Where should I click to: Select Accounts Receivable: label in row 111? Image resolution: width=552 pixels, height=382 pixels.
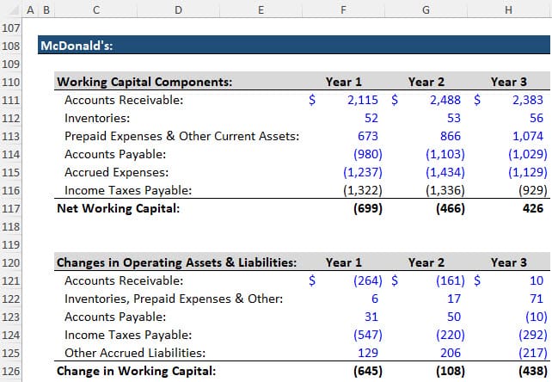(x=124, y=100)
